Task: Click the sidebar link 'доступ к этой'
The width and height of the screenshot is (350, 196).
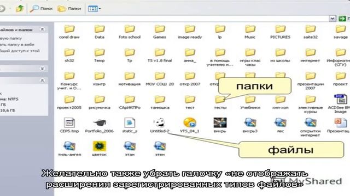Action: (x=20, y=51)
